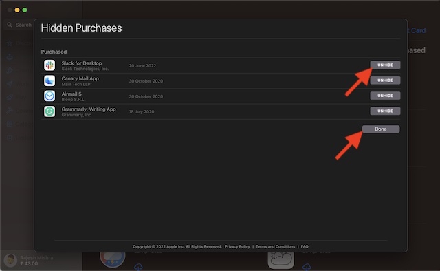
Task: Open Terms and Conditions link
Action: click(275, 246)
